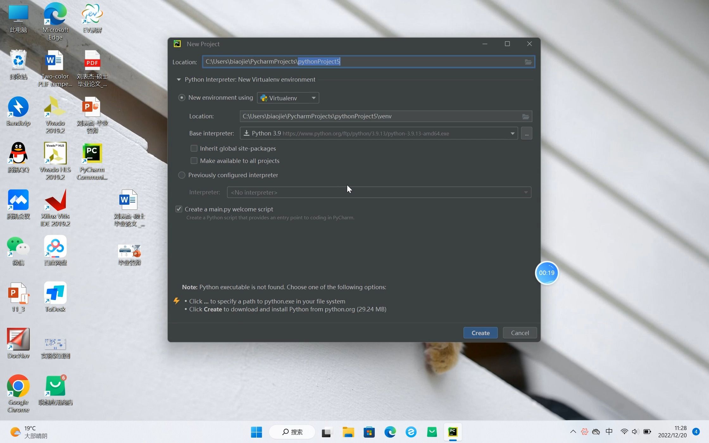709x443 pixels.
Task: Click the folder browse icon for Location
Action: (x=528, y=62)
